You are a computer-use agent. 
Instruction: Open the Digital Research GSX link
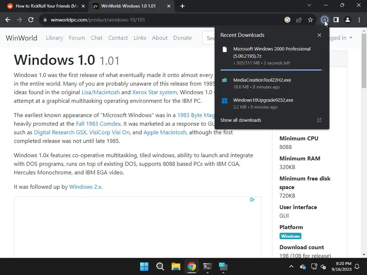60,132
